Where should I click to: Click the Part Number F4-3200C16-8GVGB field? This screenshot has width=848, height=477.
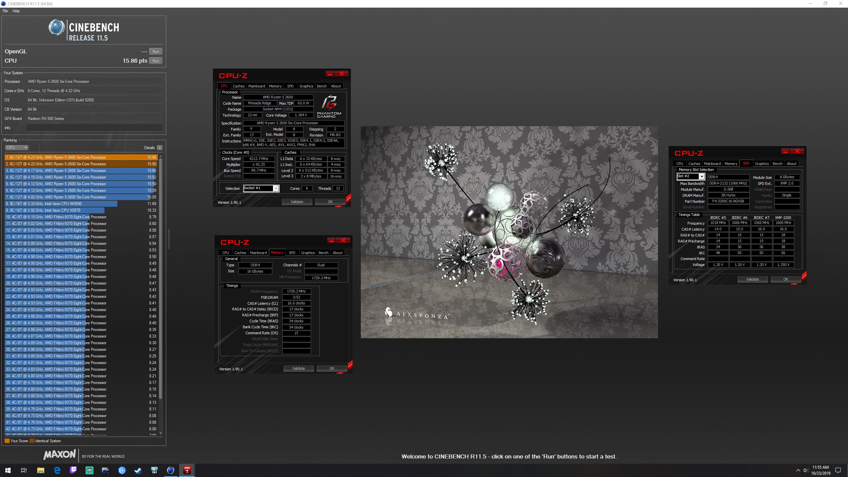coord(728,201)
